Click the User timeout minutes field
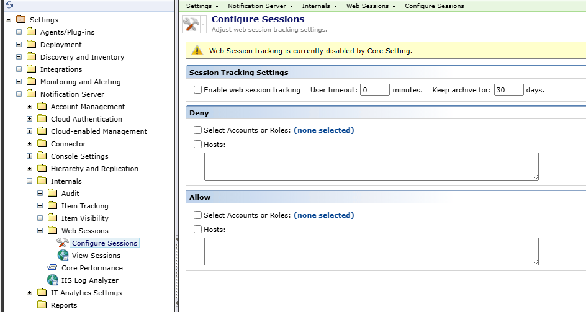 pos(375,90)
